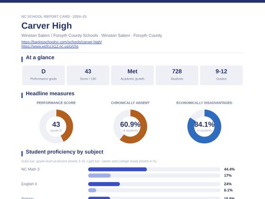Click the 44.4% value for NC Math 3

(x=230, y=169)
